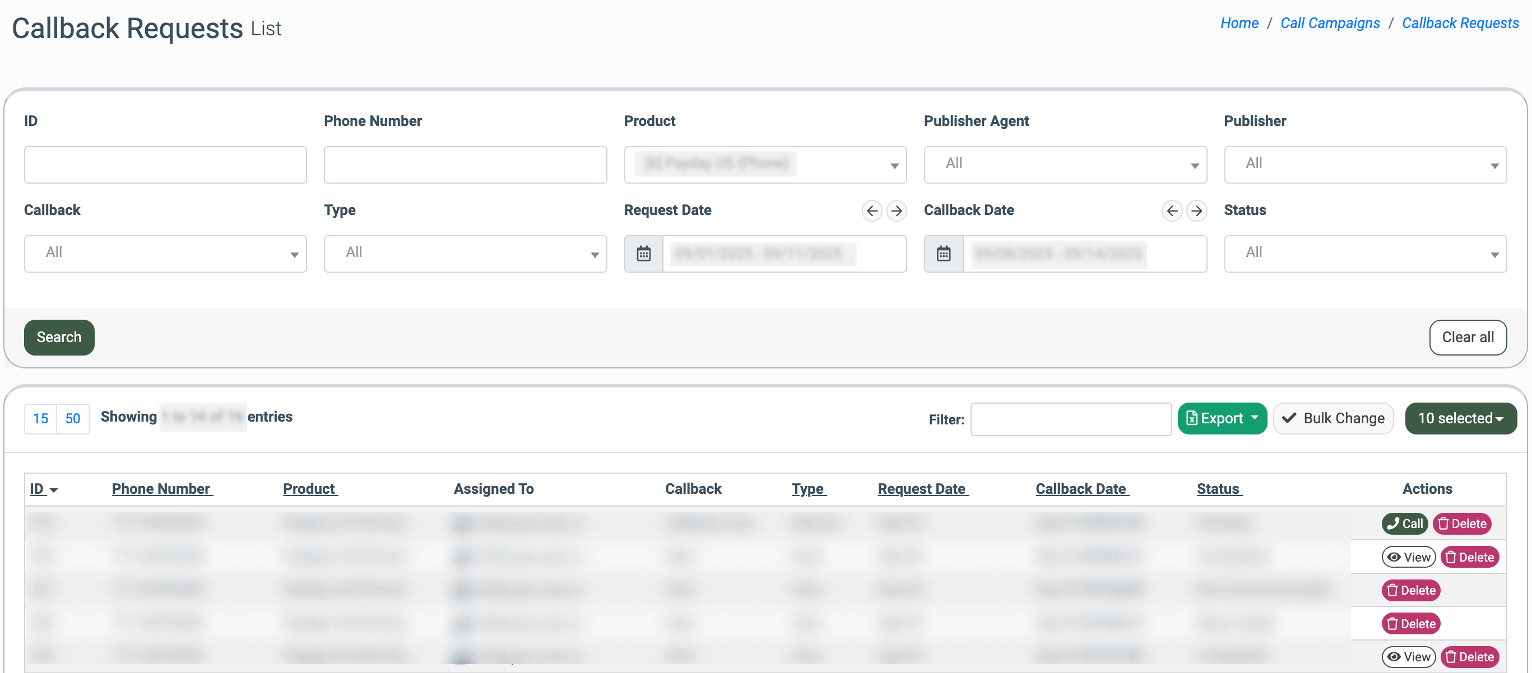Click the table Filter text field
Image resolution: width=1532 pixels, height=673 pixels.
click(1070, 419)
